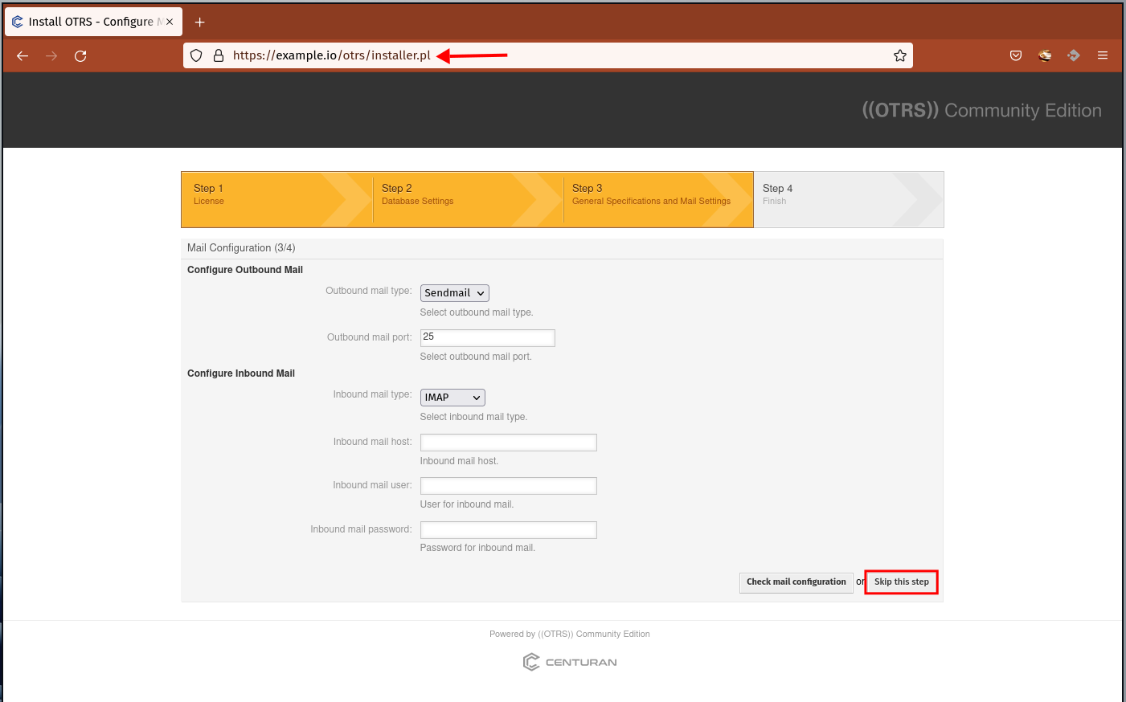Click the 'Select outbound mail port.' hint
The image size is (1126, 702).
(476, 357)
